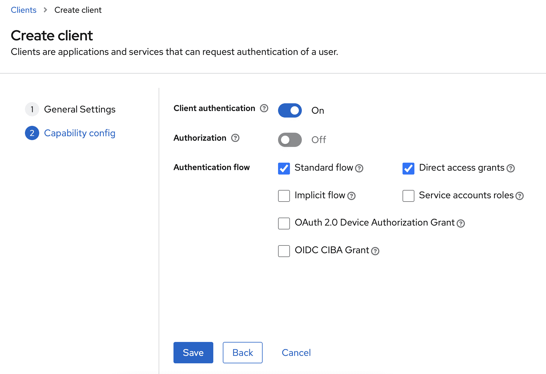Enable the Authorization toggle
Screen dimensions: 546x374
tap(290, 140)
